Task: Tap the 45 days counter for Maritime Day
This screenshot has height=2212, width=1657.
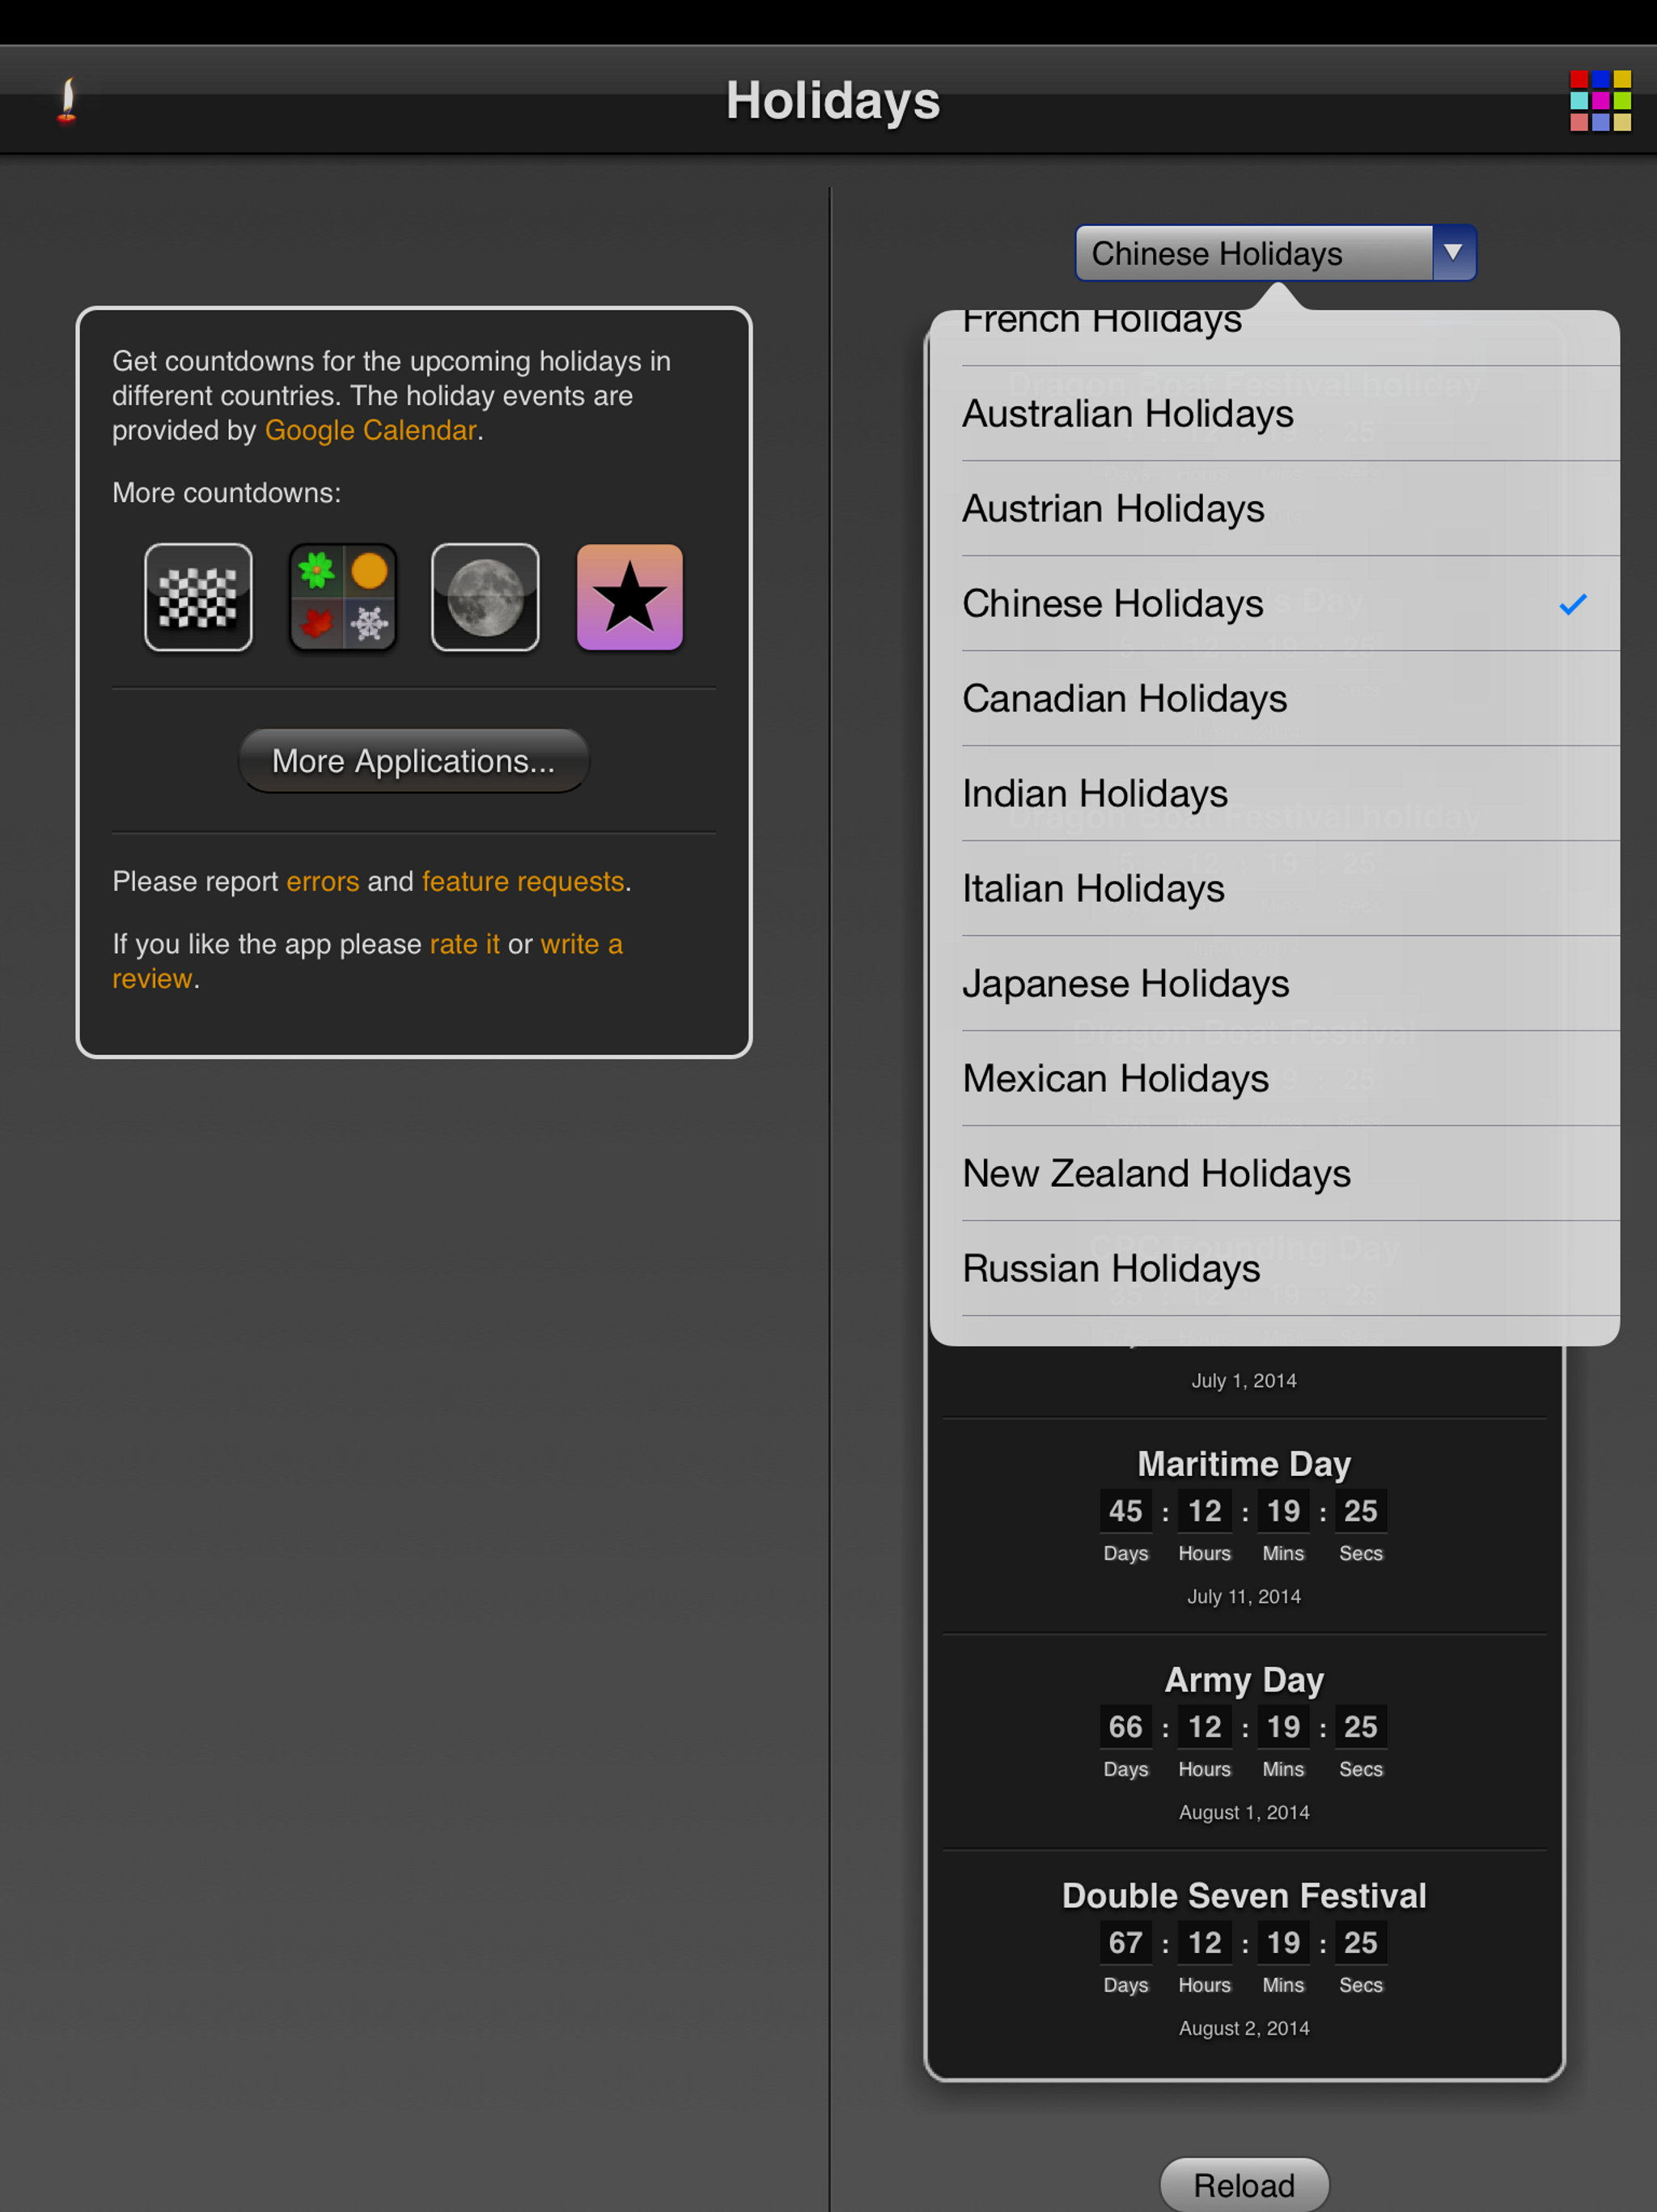Action: [x=1125, y=1511]
